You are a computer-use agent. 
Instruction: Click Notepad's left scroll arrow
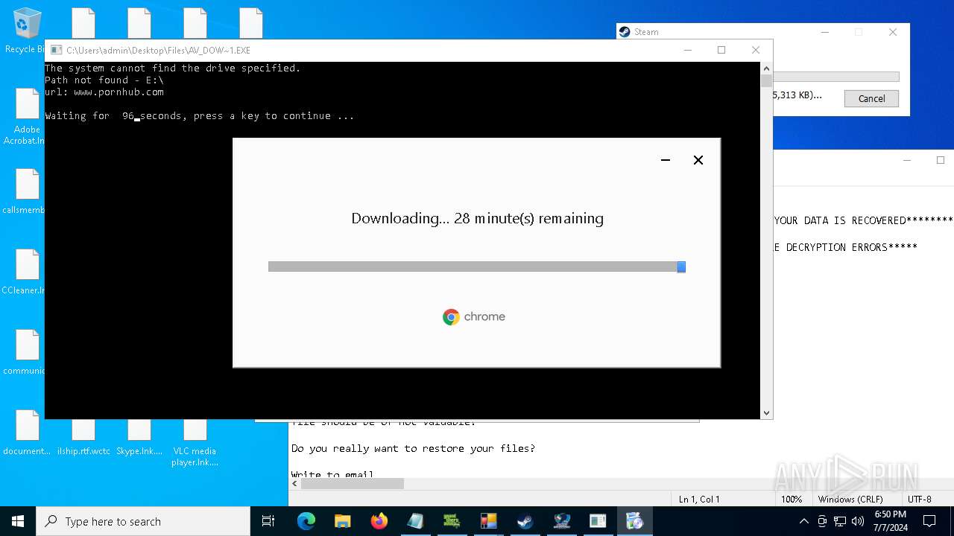pyautogui.click(x=294, y=484)
